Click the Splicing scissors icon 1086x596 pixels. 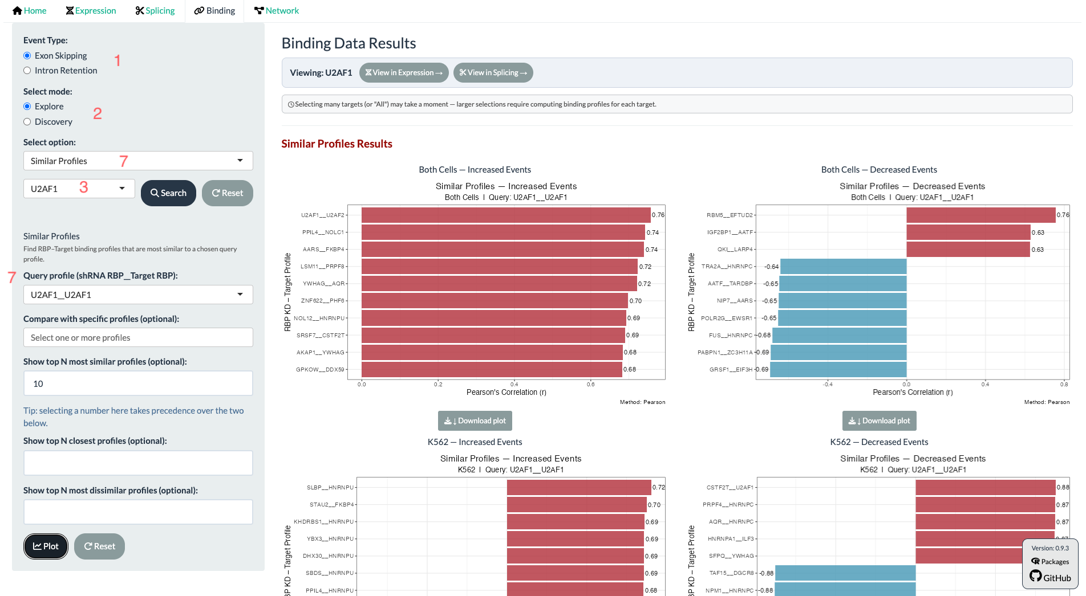tap(140, 11)
